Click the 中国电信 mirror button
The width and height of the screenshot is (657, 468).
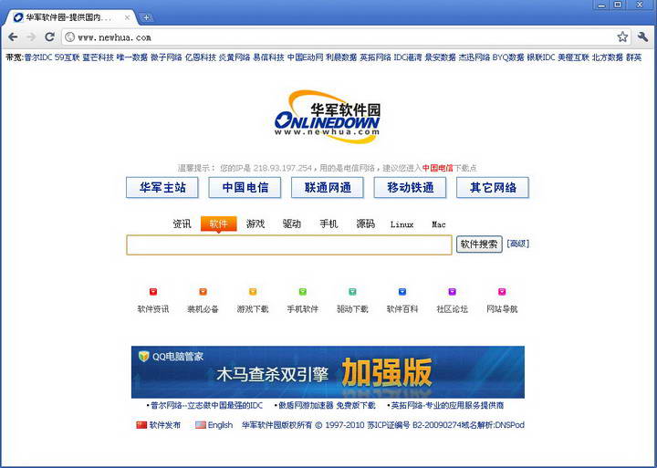pyautogui.click(x=245, y=187)
